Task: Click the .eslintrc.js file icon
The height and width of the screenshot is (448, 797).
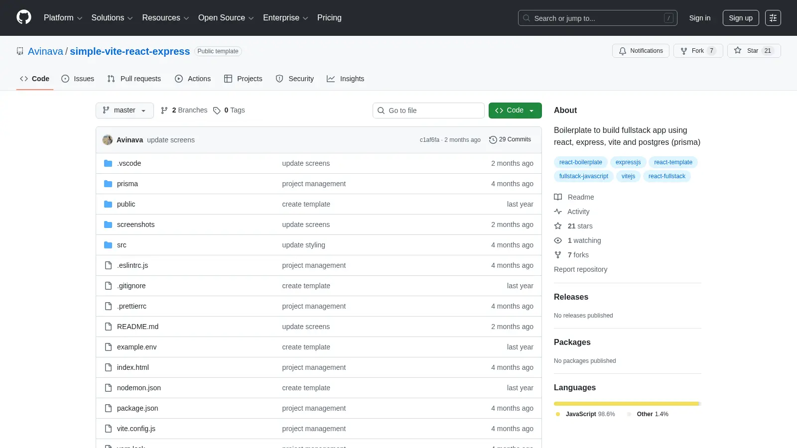Action: click(108, 265)
